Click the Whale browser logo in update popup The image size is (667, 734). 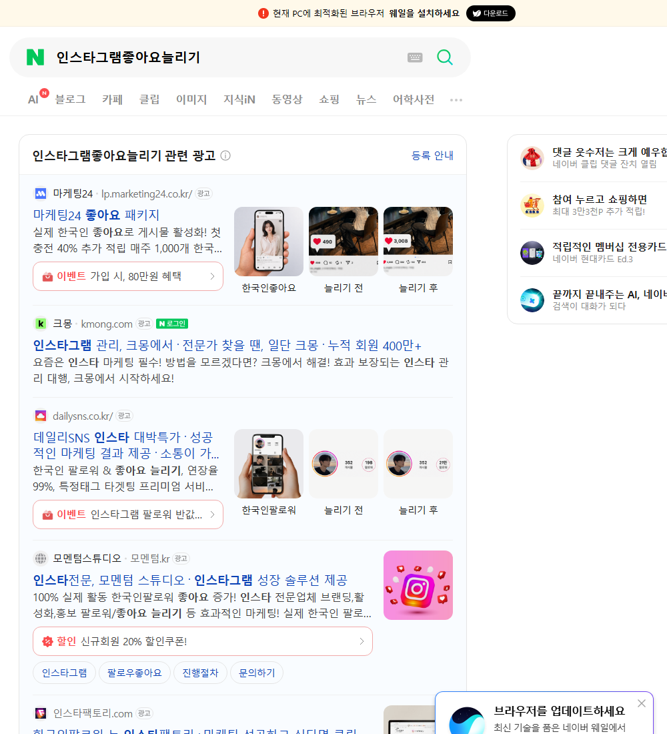[x=467, y=721]
